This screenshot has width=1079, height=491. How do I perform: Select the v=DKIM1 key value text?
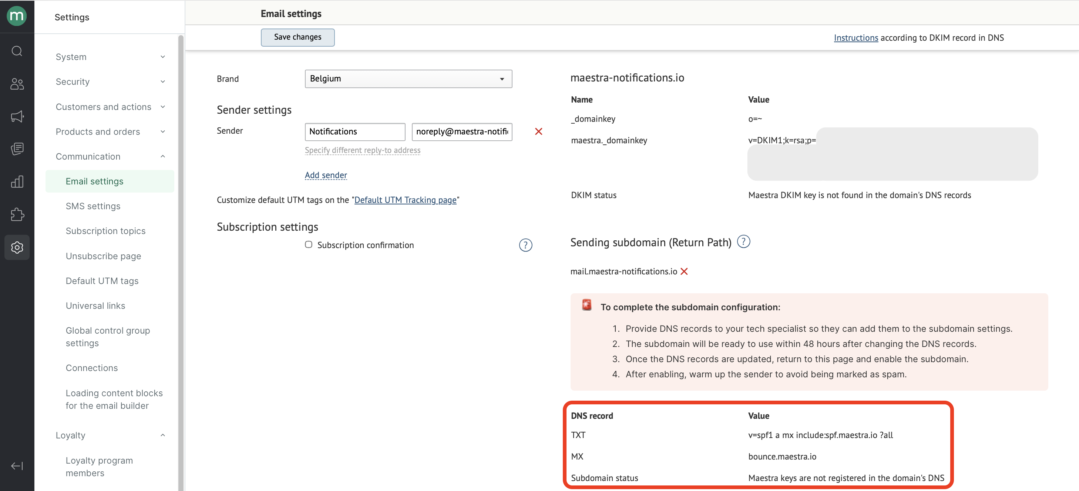coord(782,140)
